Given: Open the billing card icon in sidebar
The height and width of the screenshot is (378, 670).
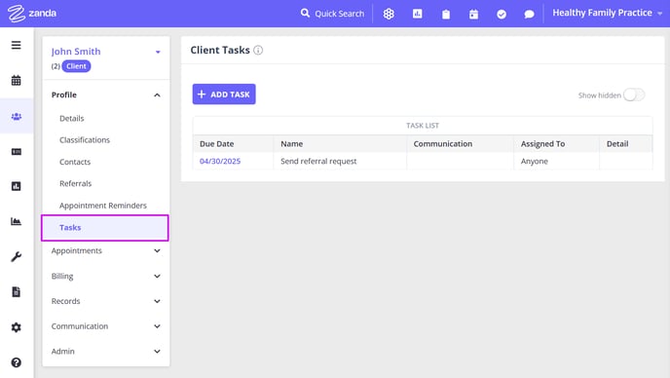Looking at the screenshot, I should 17,151.
